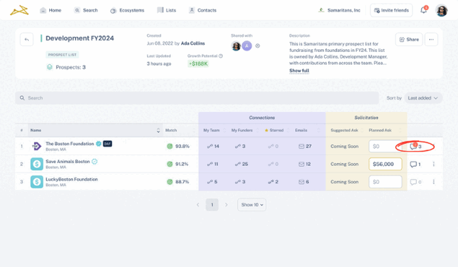Edit Planned Ask for LuckyBoston Foundation

click(x=386, y=182)
